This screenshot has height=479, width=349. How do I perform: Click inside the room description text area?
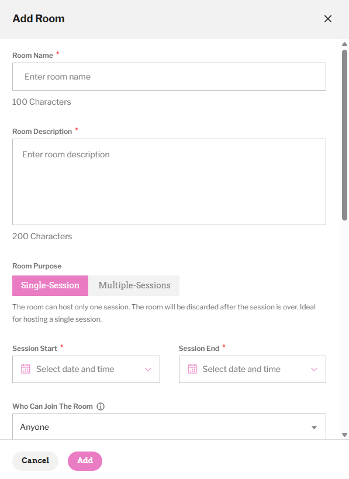[x=169, y=182]
